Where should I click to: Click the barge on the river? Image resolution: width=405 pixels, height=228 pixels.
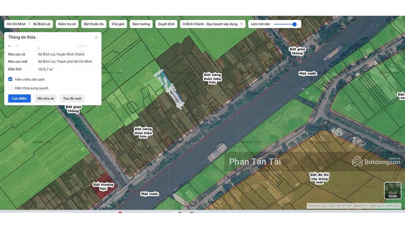coord(217,151)
